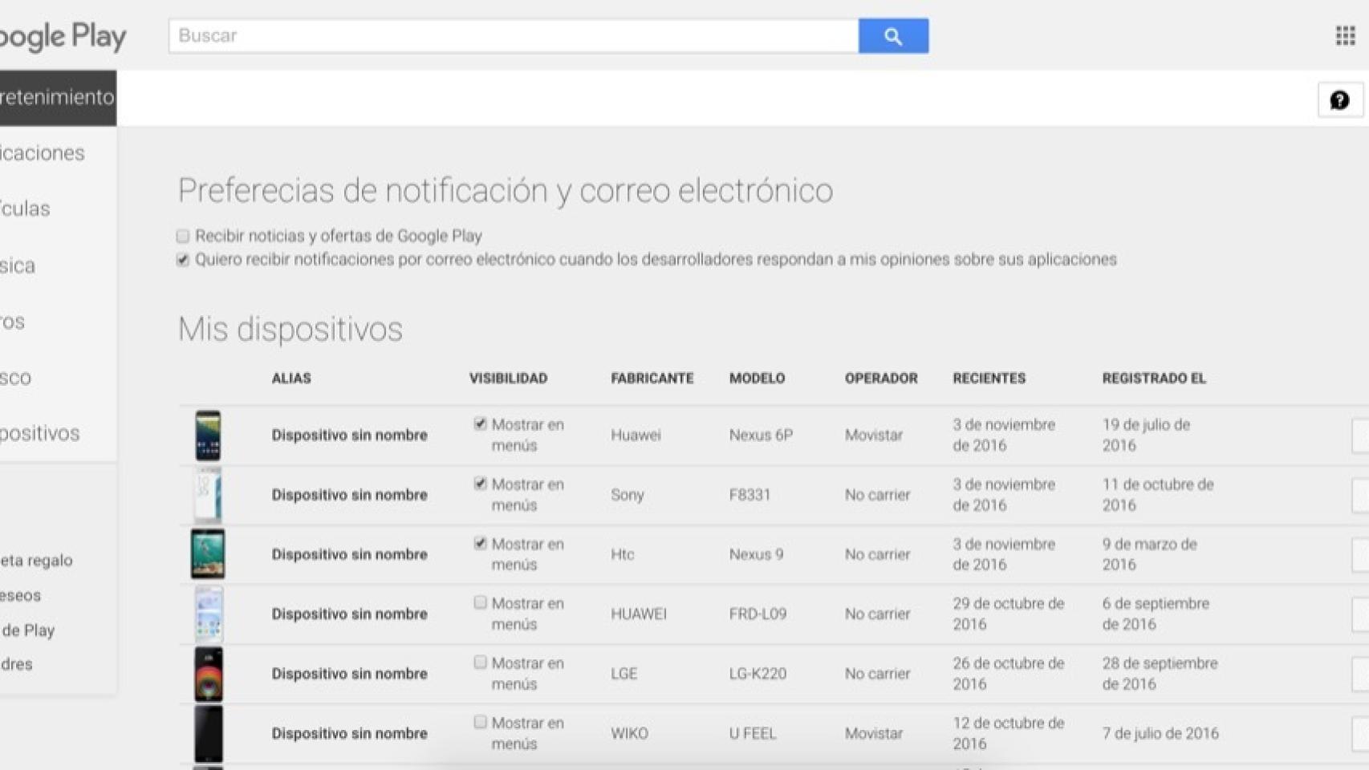Click the Htc Nexus 9 tablet thumbnail
This screenshot has width=1369, height=770.
click(x=208, y=554)
